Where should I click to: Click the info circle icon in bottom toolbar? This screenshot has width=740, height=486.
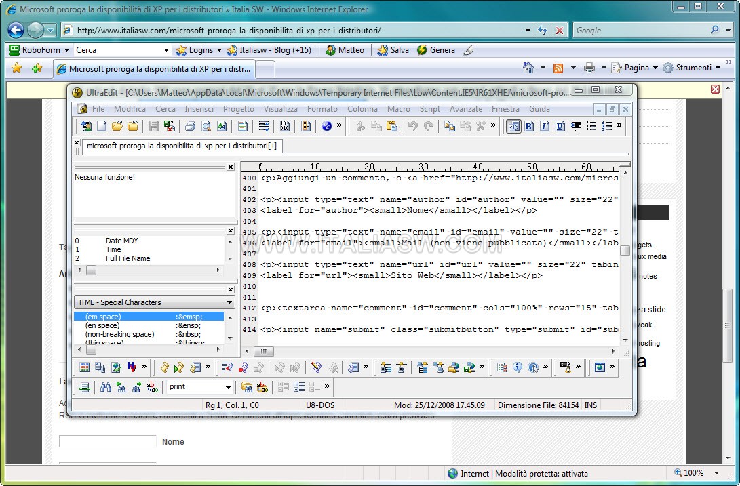click(518, 367)
